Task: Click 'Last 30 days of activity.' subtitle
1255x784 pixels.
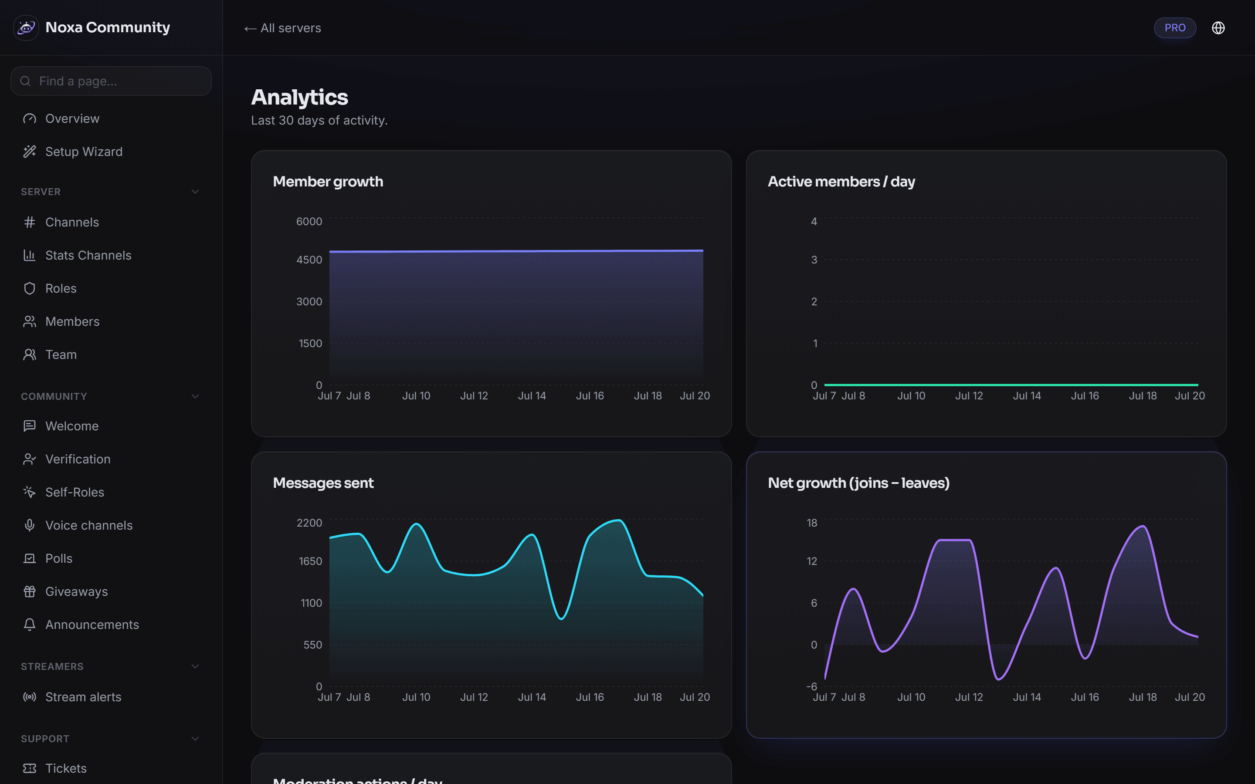Action: (x=319, y=121)
